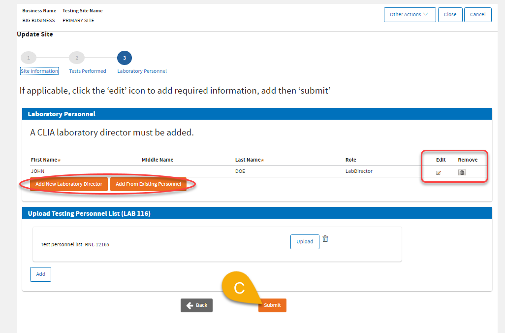Click Add From Existing Personnel button
Viewport: 505px width, 333px height.
coord(148,184)
